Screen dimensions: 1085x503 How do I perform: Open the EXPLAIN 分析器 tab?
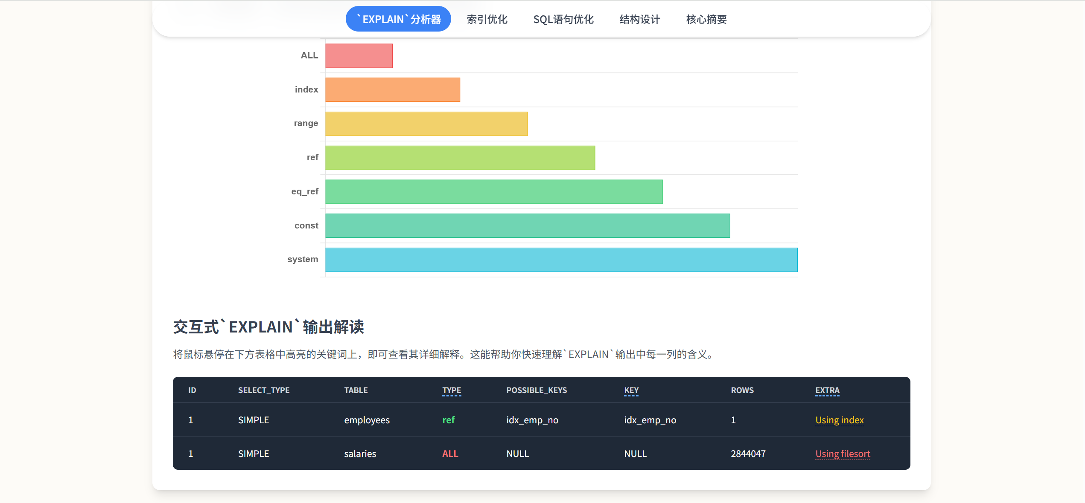coord(398,19)
